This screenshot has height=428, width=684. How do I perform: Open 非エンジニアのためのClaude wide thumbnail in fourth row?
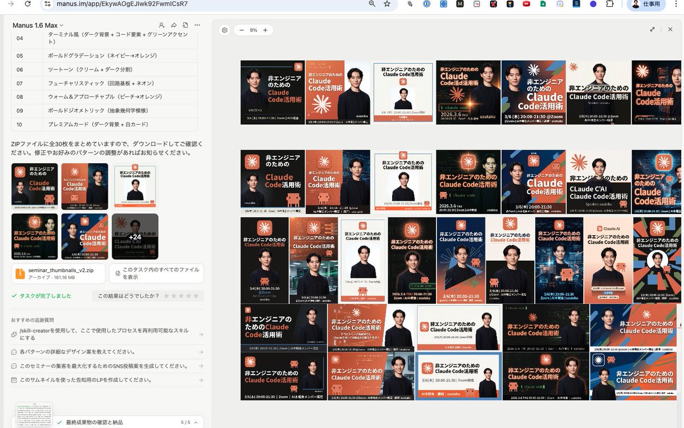(284, 328)
